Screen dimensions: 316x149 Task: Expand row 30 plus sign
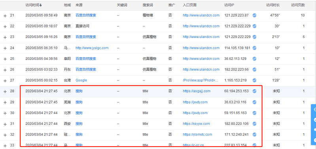5,113
